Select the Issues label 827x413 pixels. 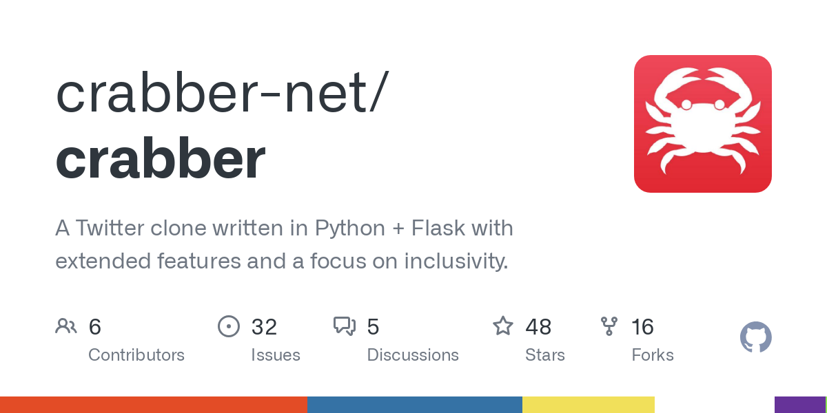tap(276, 355)
